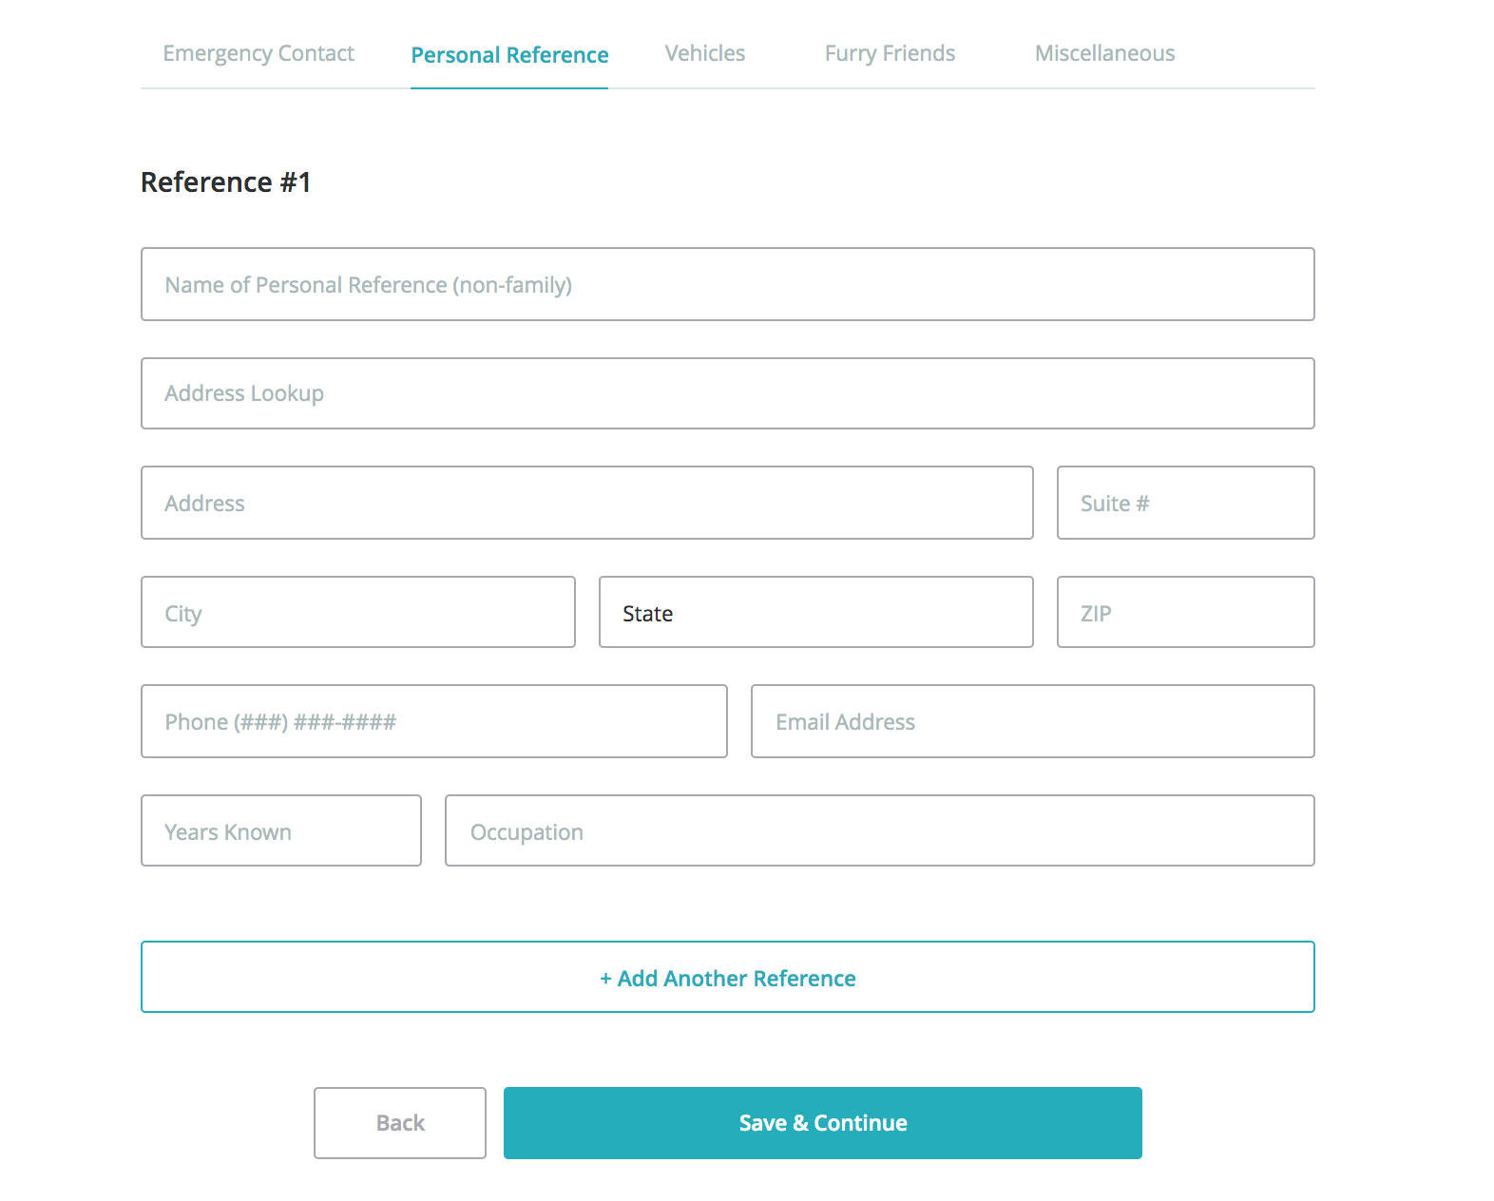1494x1201 pixels.
Task: Click the Back button
Action: point(399,1122)
